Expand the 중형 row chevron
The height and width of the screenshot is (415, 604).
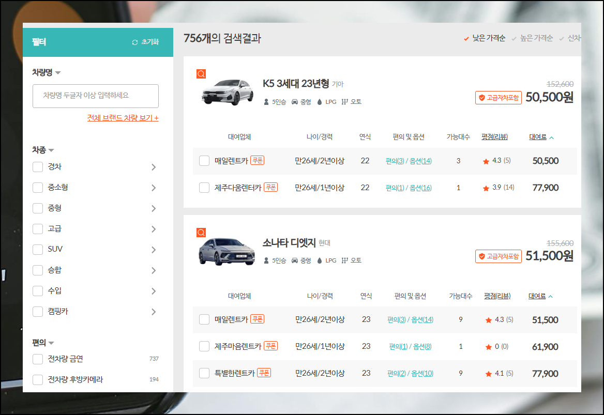154,209
